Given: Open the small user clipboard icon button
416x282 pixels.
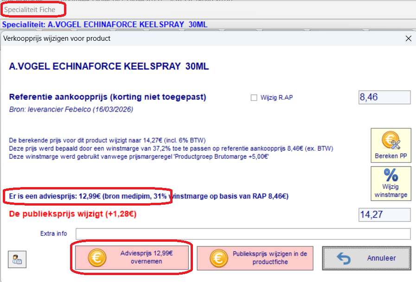Looking at the screenshot, I should point(17,259).
